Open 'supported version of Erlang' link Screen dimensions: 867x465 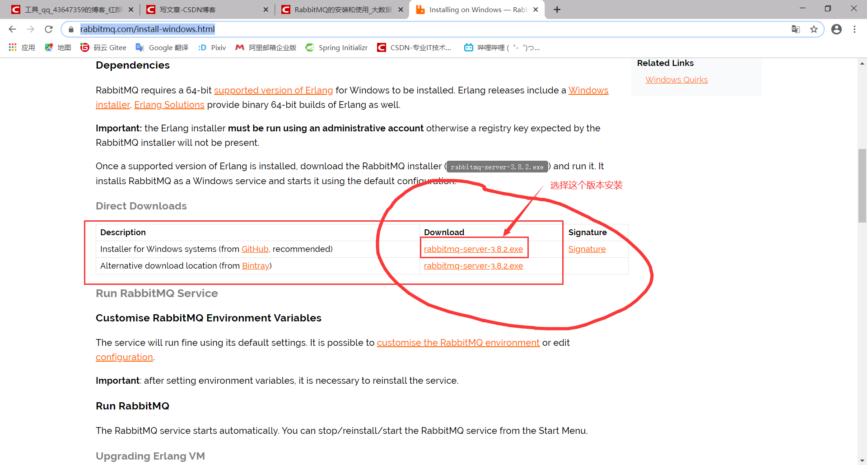tap(273, 90)
